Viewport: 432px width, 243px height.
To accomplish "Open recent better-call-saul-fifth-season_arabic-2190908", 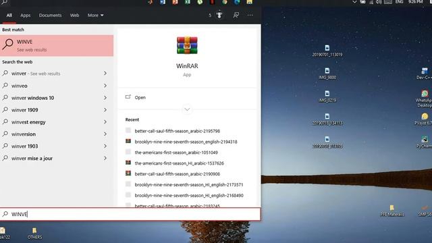I will click(177, 174).
